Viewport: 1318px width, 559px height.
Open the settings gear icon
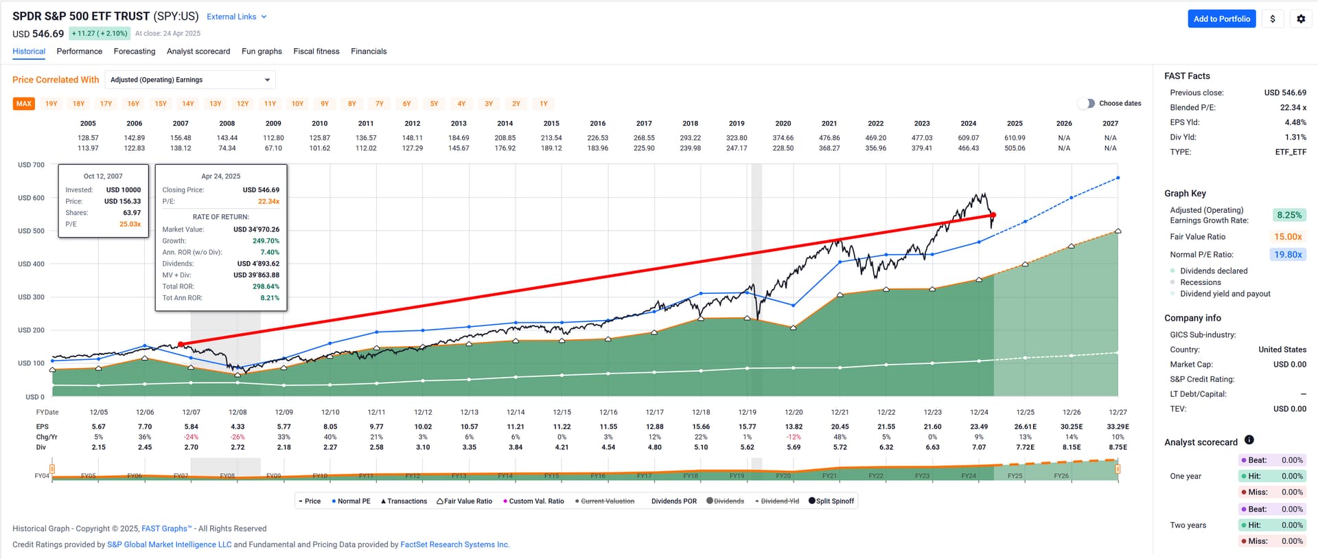[x=1301, y=19]
